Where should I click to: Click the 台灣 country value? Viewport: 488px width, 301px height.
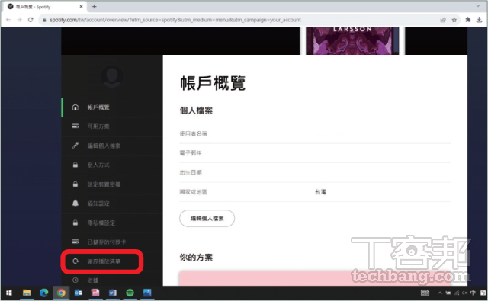pos(320,192)
